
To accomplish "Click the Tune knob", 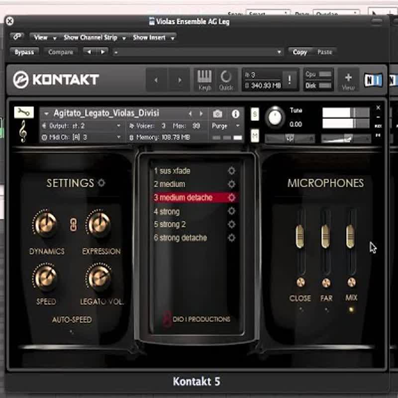I will coord(275,118).
